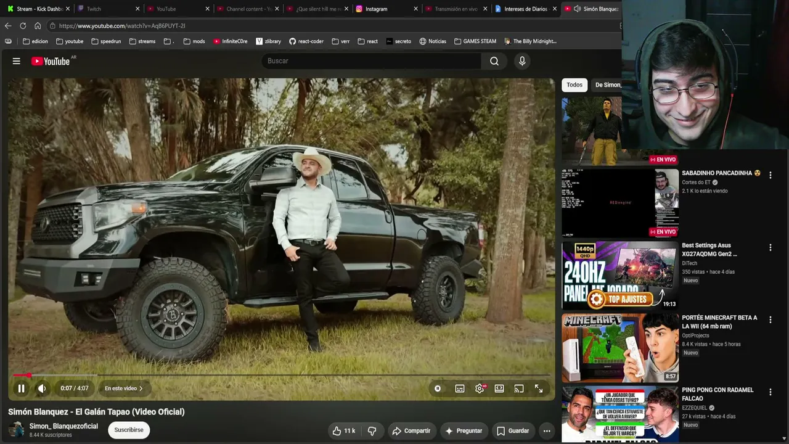This screenshot has height=444, width=789.
Task: Open Simon_ Blanquezoficial channel avatar
Action: 16,430
